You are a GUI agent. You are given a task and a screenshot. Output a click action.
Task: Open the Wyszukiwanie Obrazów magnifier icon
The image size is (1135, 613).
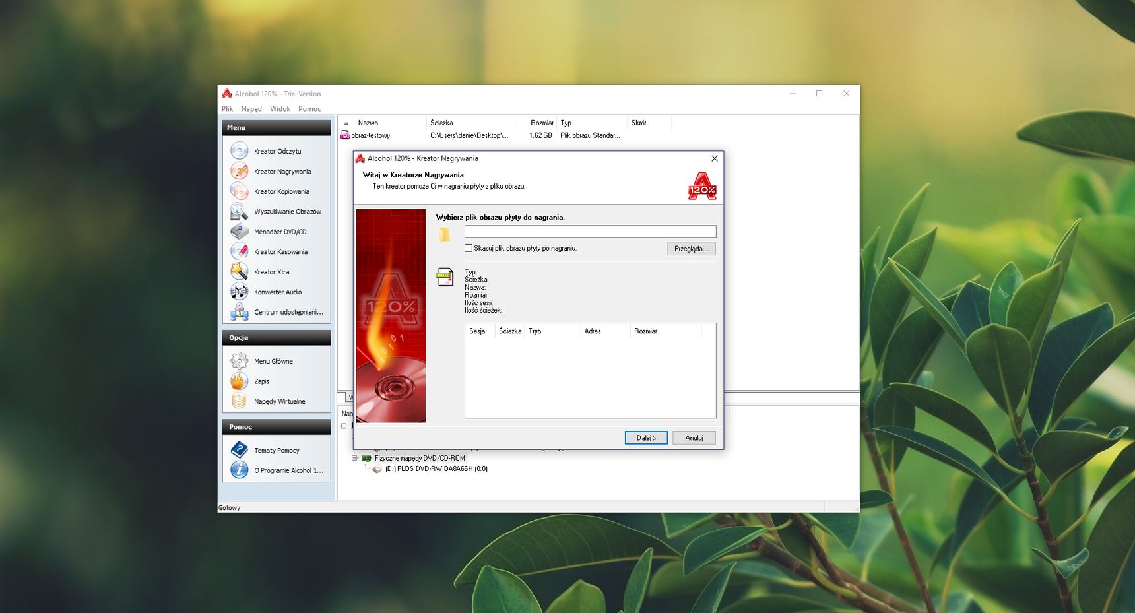(x=239, y=211)
